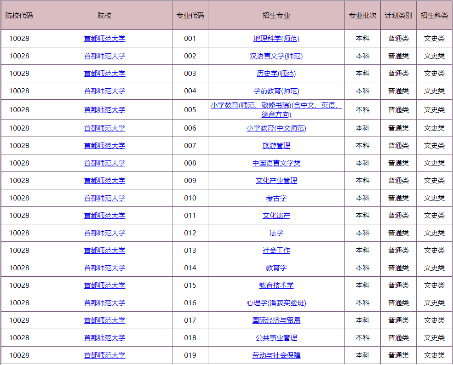Click the 专业代码 column header
This screenshot has height=365, width=453.
coord(190,15)
